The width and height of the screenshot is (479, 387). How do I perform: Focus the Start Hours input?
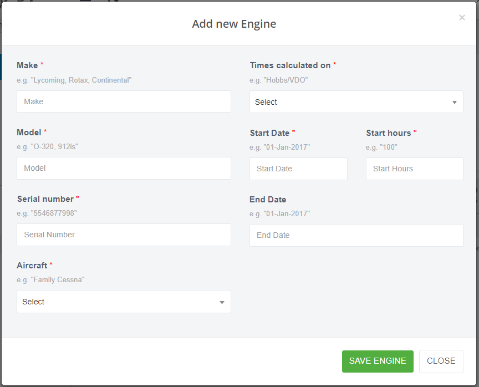[x=415, y=169]
